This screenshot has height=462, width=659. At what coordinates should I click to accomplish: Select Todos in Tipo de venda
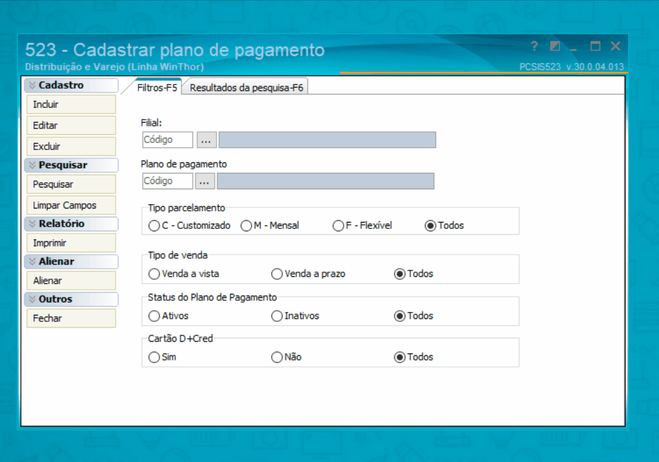pos(400,274)
